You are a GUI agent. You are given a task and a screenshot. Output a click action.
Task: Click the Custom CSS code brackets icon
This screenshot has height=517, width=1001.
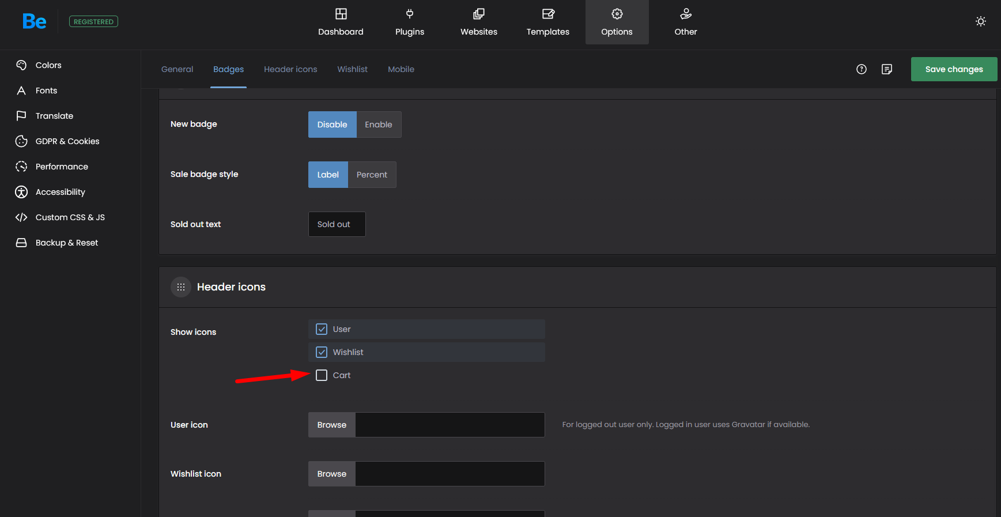[21, 217]
